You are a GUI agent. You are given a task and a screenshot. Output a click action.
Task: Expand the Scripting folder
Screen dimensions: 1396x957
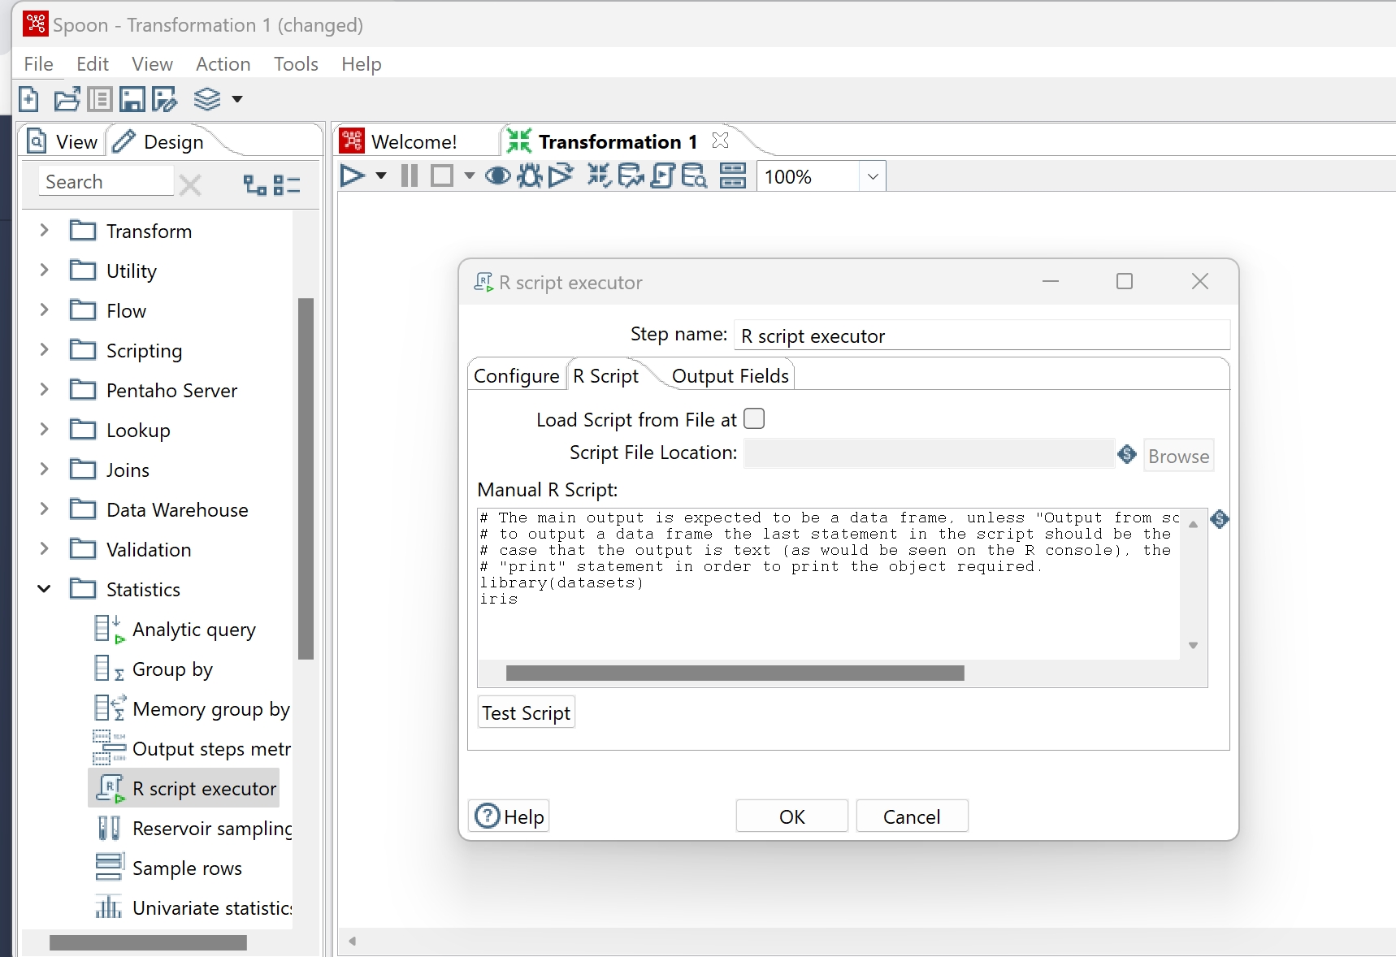point(45,350)
